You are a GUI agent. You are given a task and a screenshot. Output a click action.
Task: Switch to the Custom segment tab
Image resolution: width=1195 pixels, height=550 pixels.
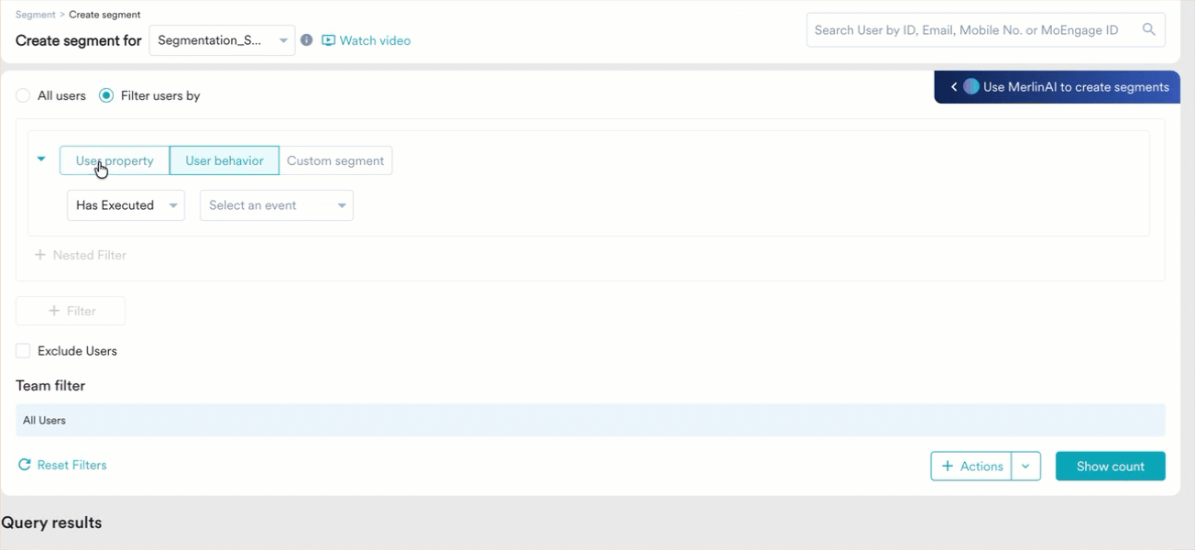[x=335, y=159]
